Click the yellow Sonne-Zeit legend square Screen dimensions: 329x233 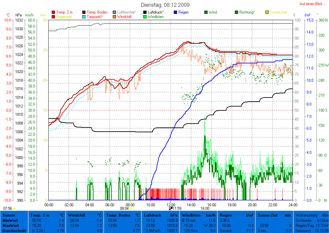click(x=267, y=12)
